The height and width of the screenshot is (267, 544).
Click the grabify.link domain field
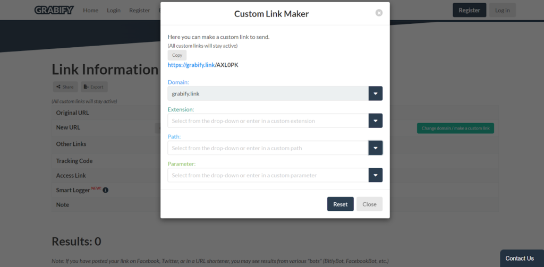tap(268, 93)
